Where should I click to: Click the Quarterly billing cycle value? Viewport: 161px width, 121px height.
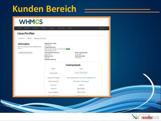[x=47, y=58]
